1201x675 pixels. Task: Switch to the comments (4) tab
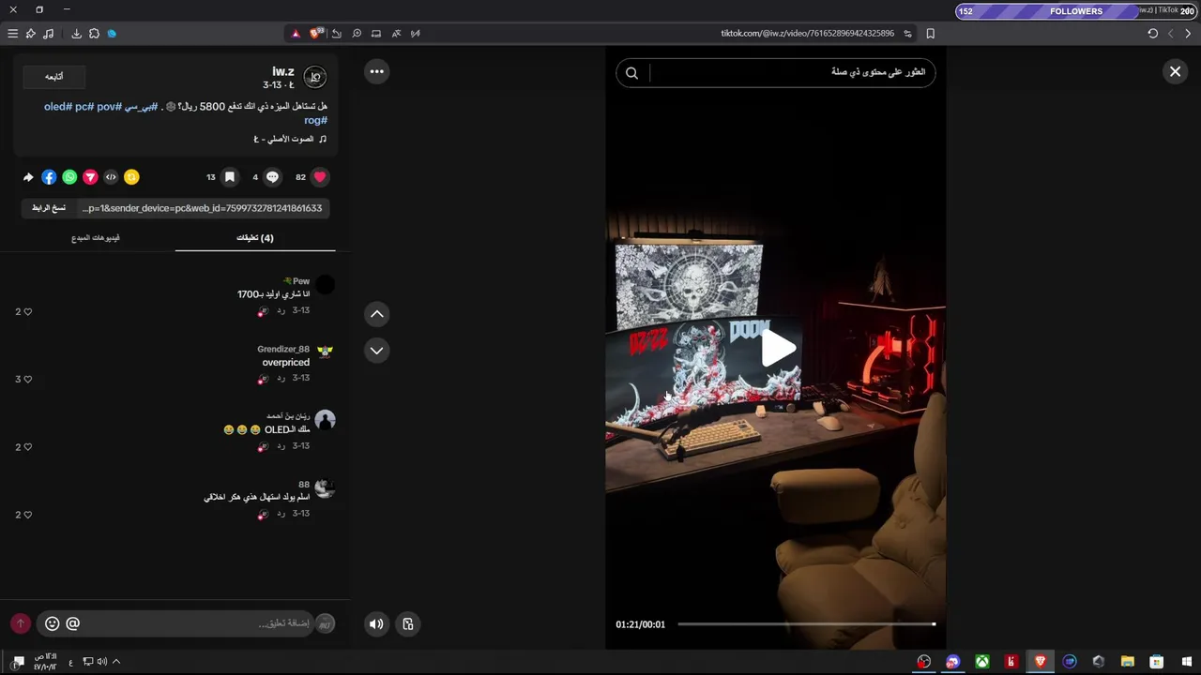(254, 238)
